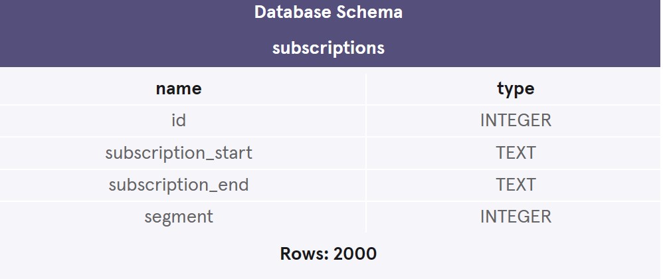Click the Database Schema title
The height and width of the screenshot is (279, 663).
pos(328,13)
